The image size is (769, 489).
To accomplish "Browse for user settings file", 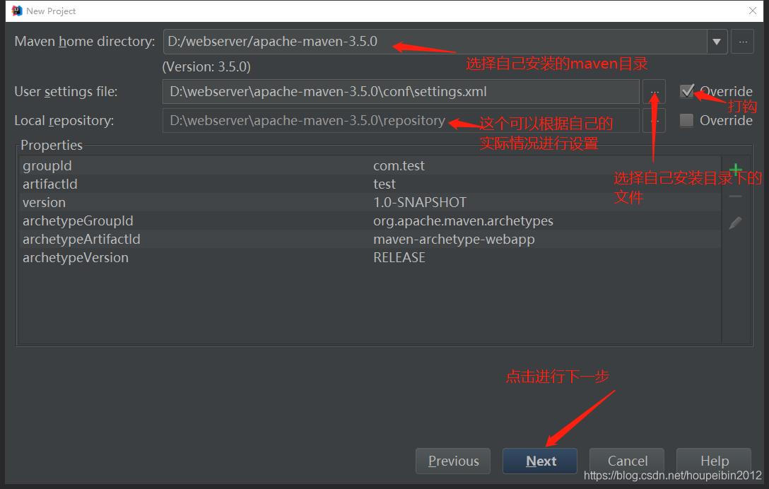I will [654, 92].
